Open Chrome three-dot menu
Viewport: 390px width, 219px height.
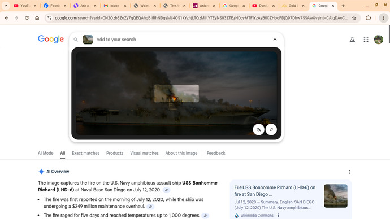point(384,18)
